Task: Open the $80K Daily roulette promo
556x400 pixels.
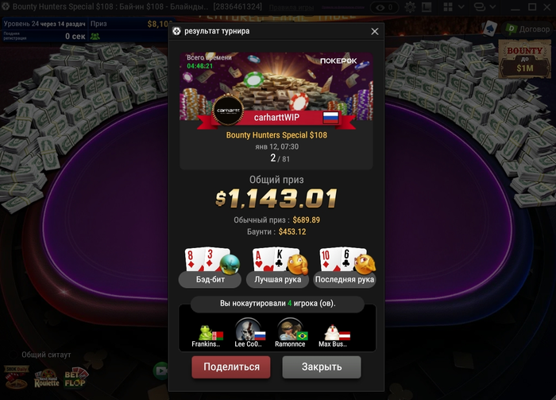Action: (16, 377)
